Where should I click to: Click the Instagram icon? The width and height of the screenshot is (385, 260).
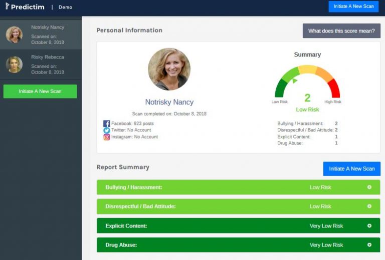coord(107,137)
